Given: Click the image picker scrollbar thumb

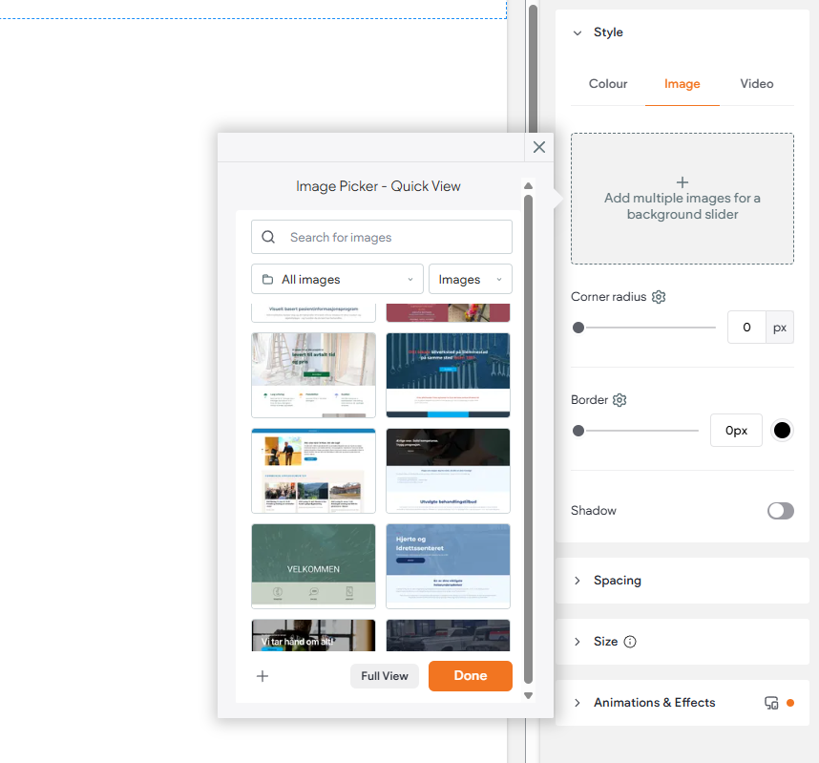Looking at the screenshot, I should tap(528, 439).
